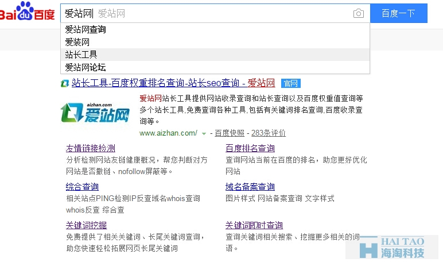The height and width of the screenshot is (262, 443).
Task: Open the 百度快照 cached link
Action: (x=230, y=133)
